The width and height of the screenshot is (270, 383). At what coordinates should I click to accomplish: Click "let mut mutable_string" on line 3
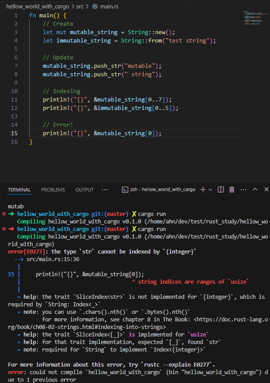point(80,32)
